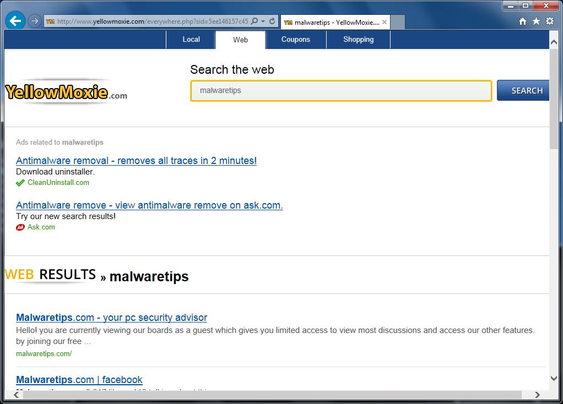Open Malwaretips.com - your pc security advisor

click(112, 318)
